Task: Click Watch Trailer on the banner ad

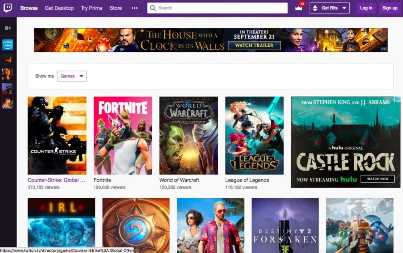Action: [x=254, y=46]
